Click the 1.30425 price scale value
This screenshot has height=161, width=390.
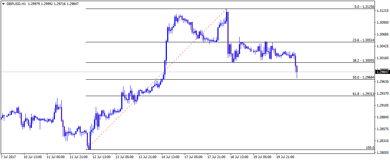pos(382,46)
